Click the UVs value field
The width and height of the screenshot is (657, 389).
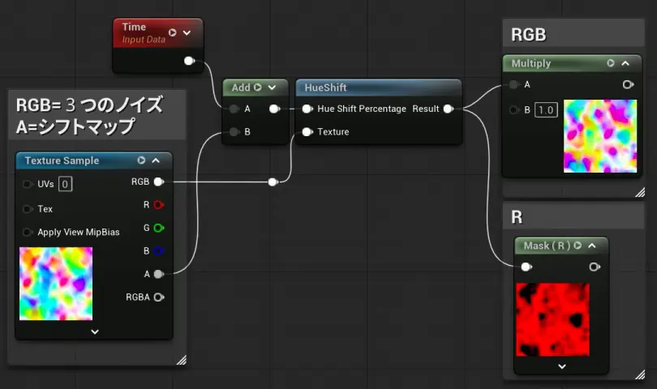65,184
